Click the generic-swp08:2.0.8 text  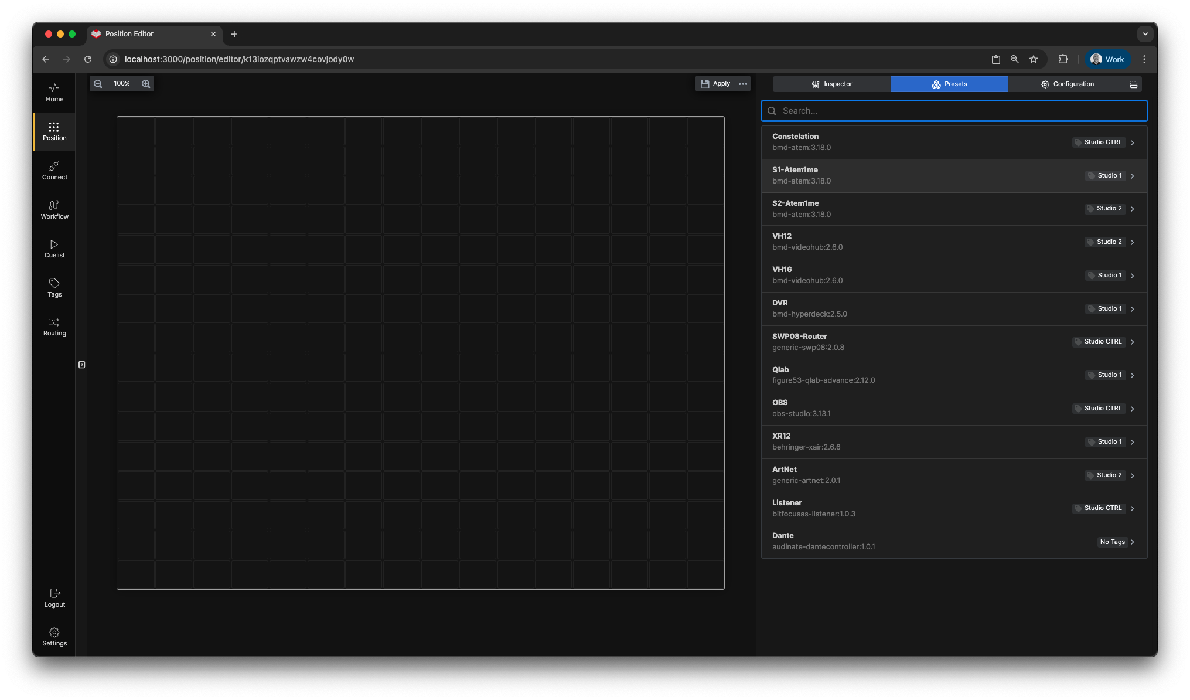(808, 348)
